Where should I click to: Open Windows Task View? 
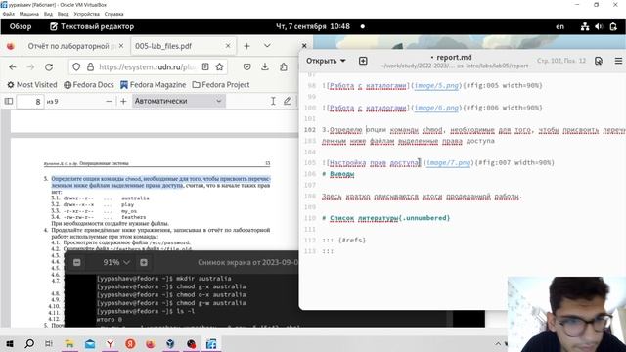[x=49, y=343]
